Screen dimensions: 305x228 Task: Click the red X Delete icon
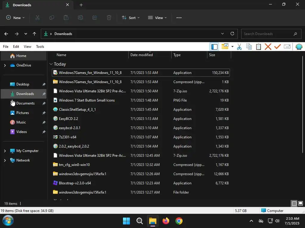point(268,47)
